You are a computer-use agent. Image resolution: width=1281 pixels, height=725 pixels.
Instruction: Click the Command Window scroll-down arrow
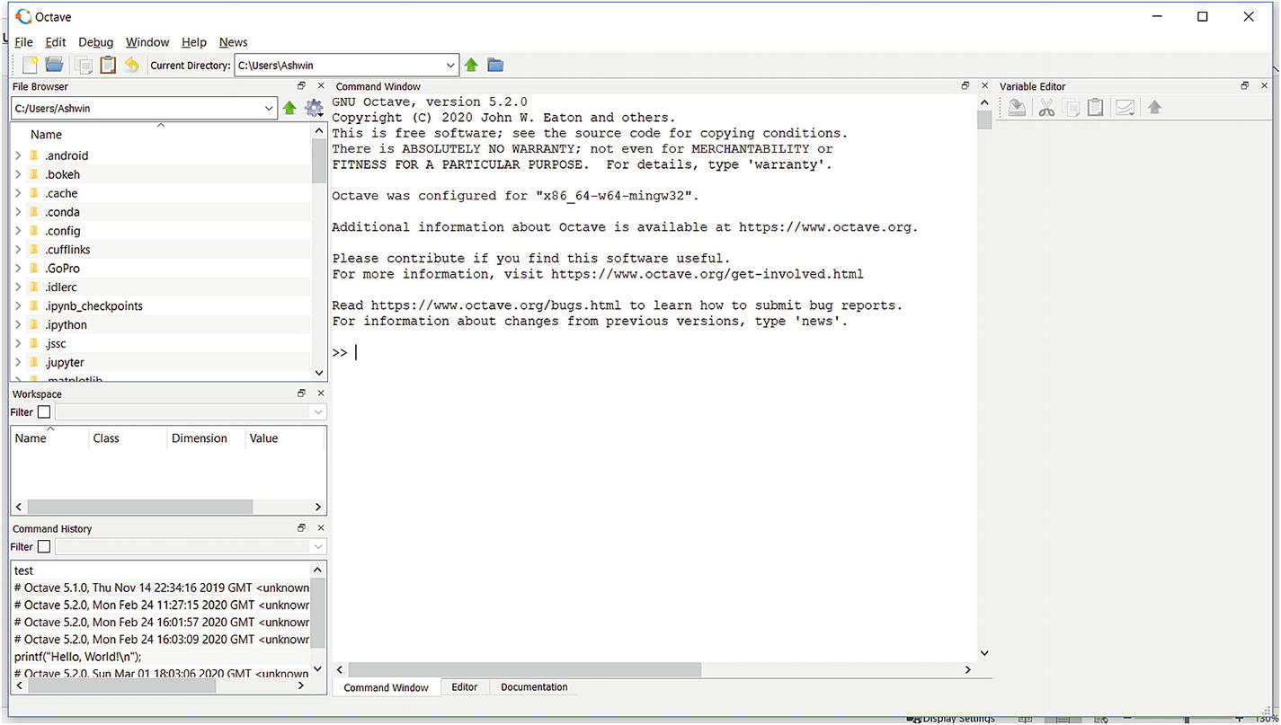pos(984,653)
